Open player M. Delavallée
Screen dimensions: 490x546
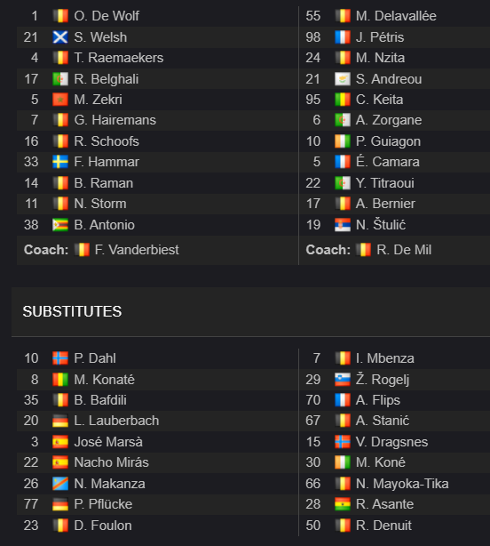coord(396,16)
